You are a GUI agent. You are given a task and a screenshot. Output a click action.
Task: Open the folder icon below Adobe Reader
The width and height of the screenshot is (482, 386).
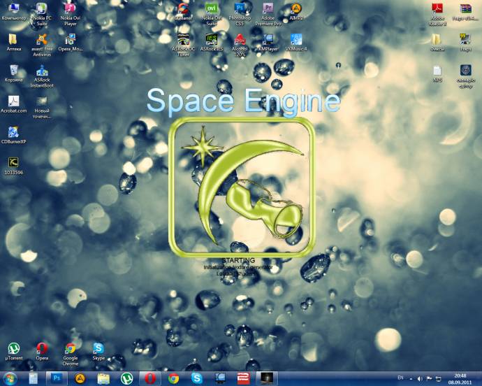coord(437,43)
